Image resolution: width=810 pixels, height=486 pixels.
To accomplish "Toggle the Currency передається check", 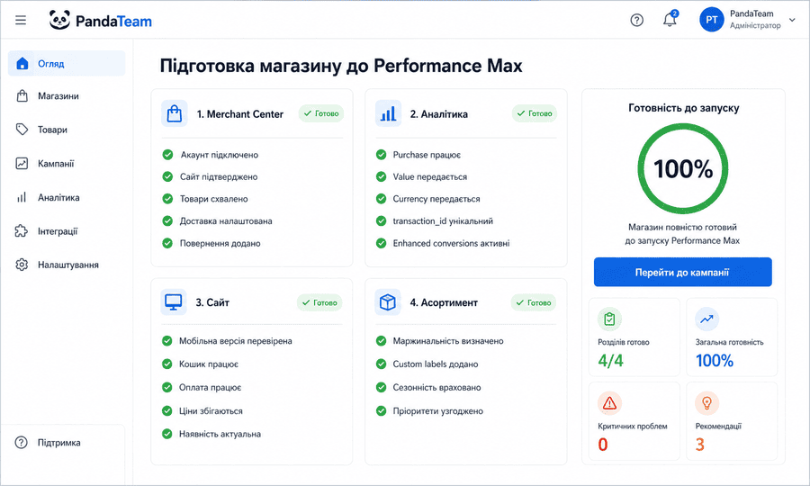I will (382, 199).
